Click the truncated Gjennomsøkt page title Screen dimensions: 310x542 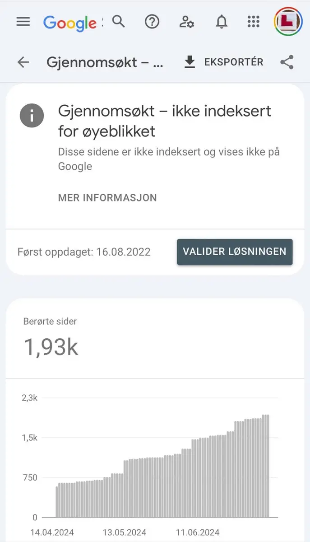105,62
